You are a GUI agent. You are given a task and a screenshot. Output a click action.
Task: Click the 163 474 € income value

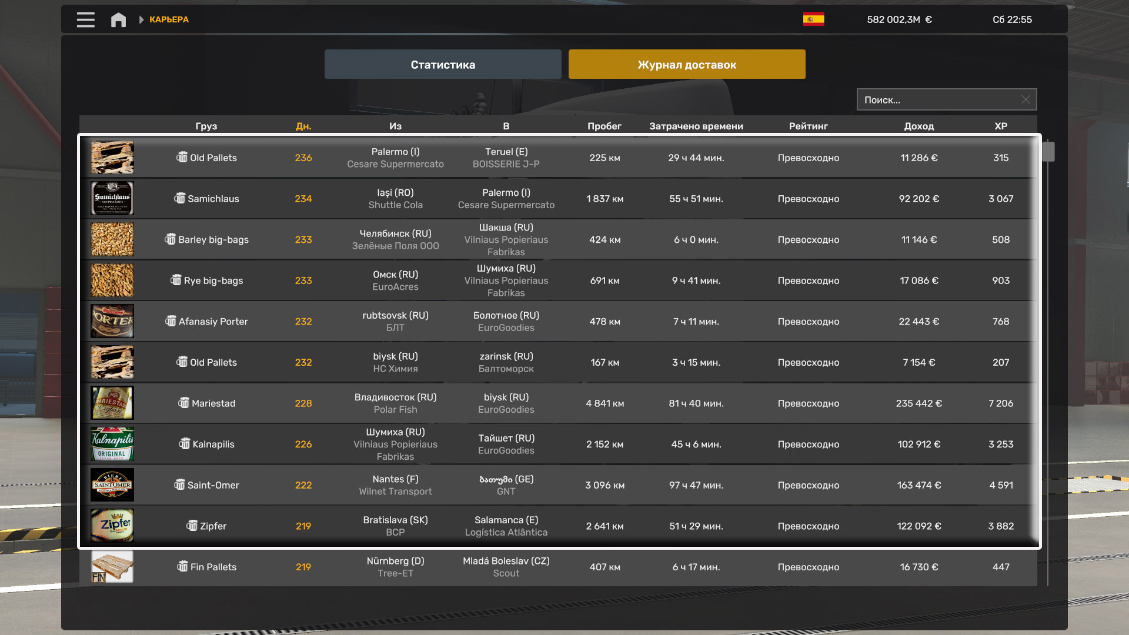(919, 485)
